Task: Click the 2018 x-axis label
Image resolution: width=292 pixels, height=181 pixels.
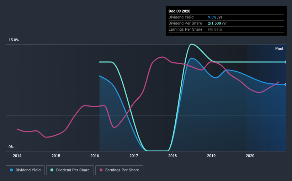Action: (172, 156)
